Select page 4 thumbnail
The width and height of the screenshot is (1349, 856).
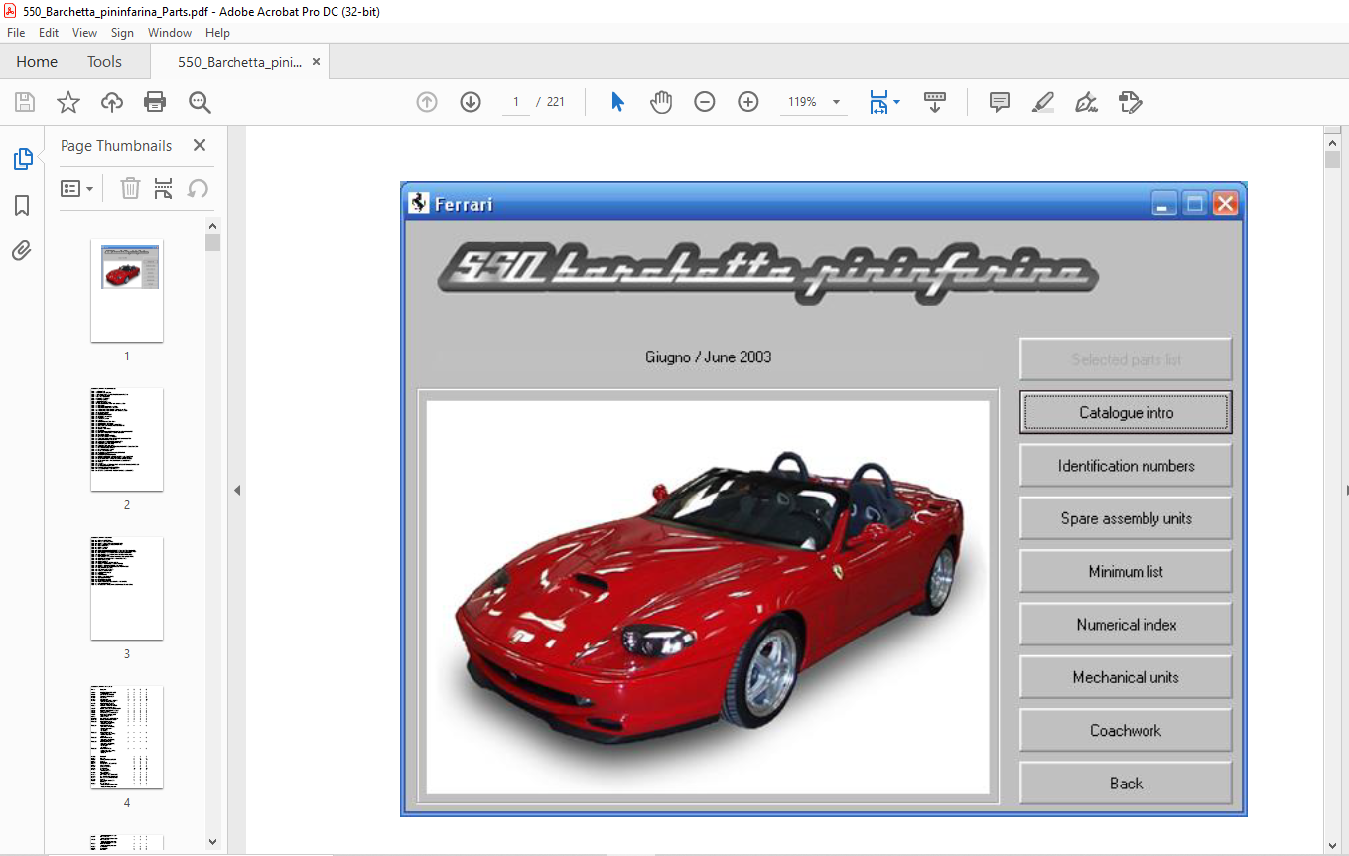click(127, 738)
